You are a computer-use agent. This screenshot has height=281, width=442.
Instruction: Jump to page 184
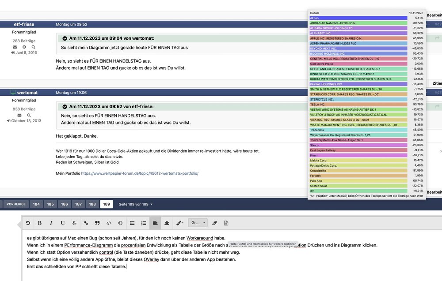tap(36, 204)
